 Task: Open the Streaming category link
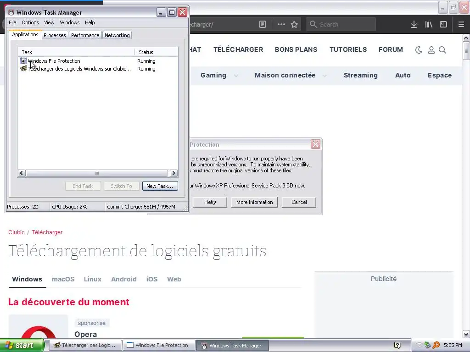coord(361,76)
